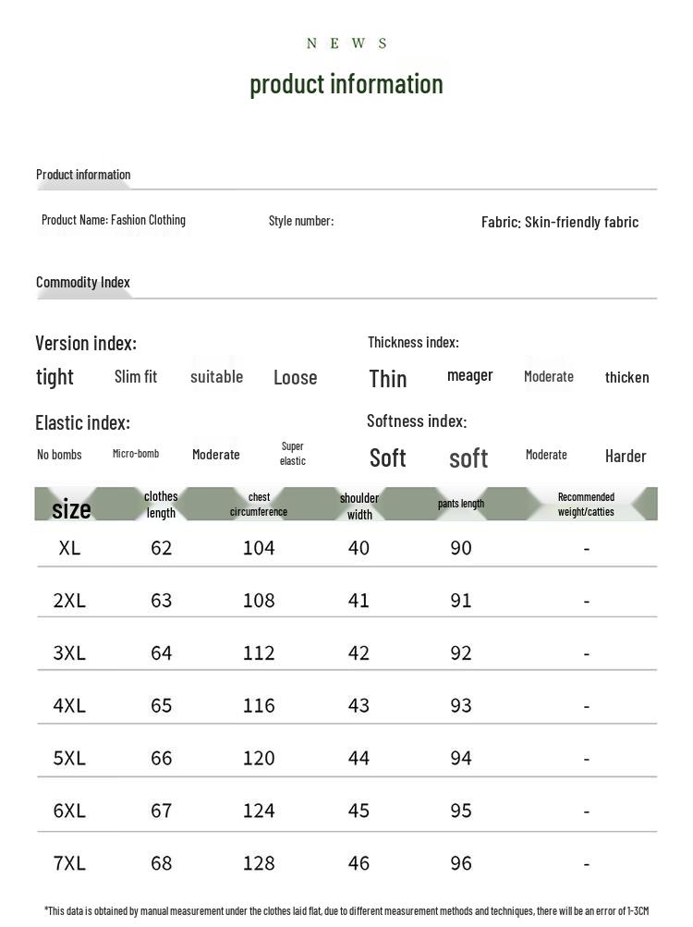
Task: Select the XL size row label
Action: coord(70,548)
